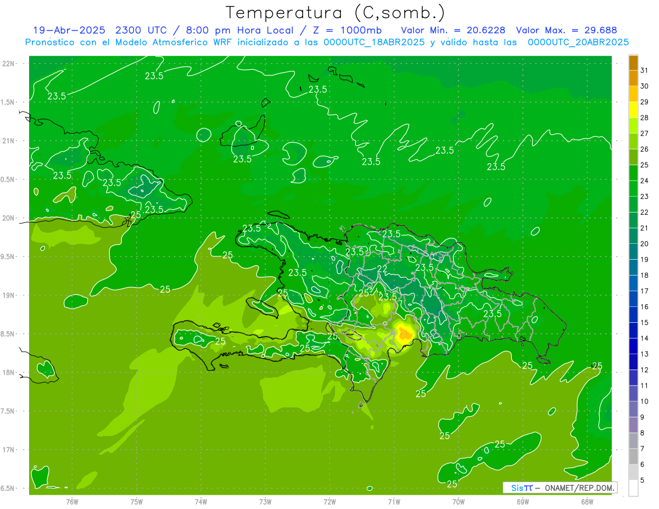Click the amber swatch between 29 and 30
The height and width of the screenshot is (509, 659).
coord(633,94)
